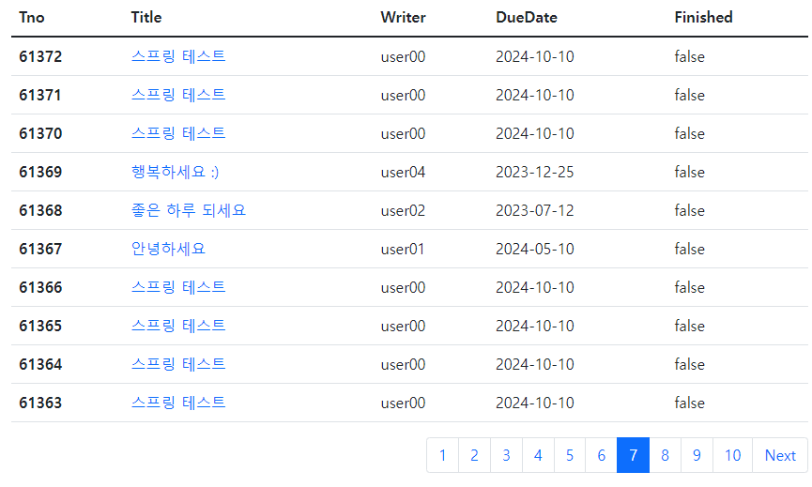Select Tno cell 61372
Image resolution: width=812 pixels, height=487 pixels.
[x=40, y=56]
